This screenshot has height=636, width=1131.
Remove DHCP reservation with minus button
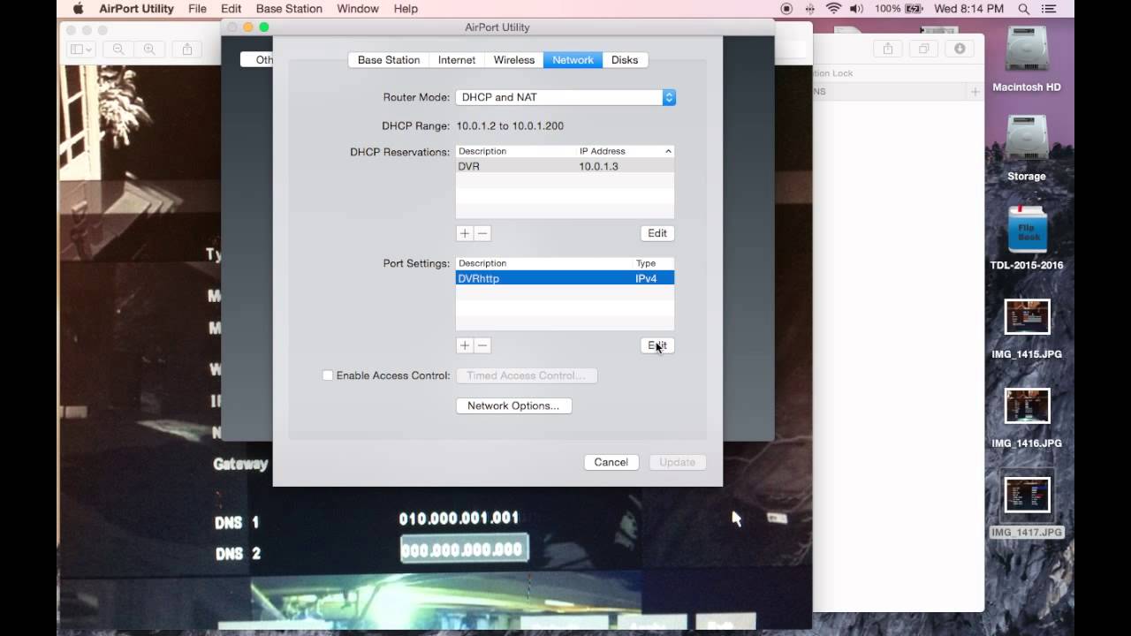pos(482,233)
